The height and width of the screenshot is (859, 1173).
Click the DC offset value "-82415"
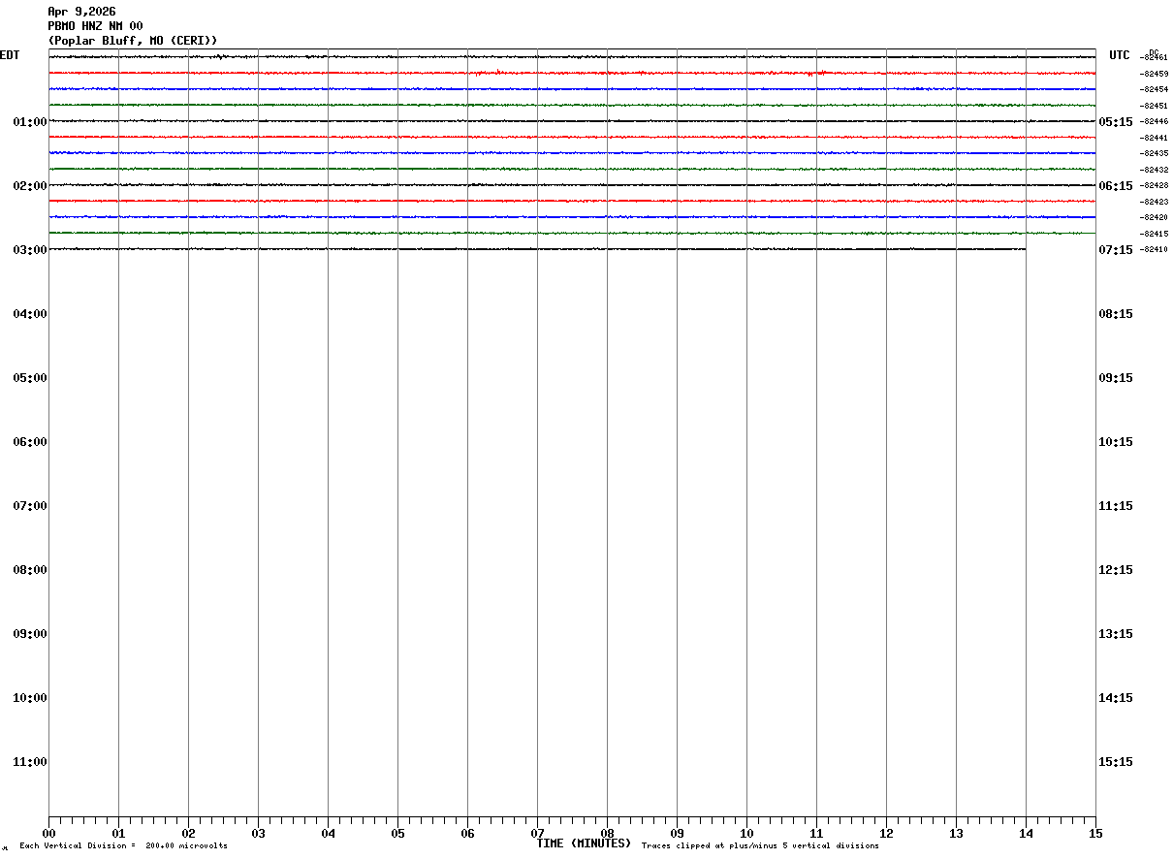(x=1154, y=234)
